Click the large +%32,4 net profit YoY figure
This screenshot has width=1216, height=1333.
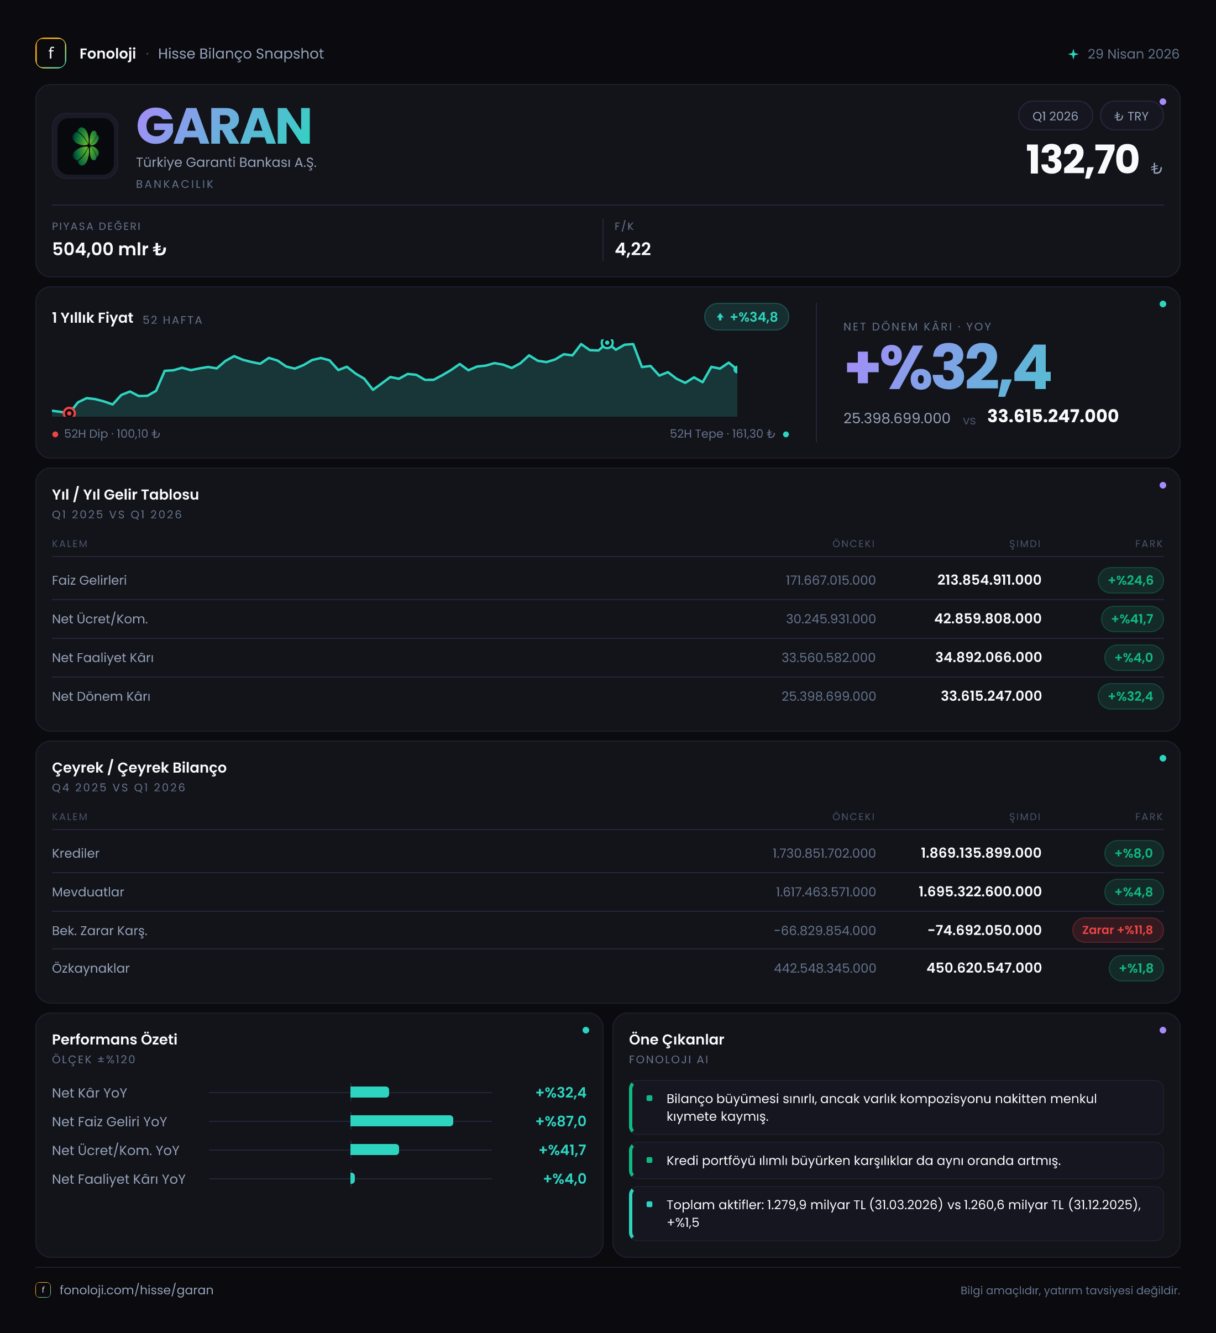pos(948,368)
